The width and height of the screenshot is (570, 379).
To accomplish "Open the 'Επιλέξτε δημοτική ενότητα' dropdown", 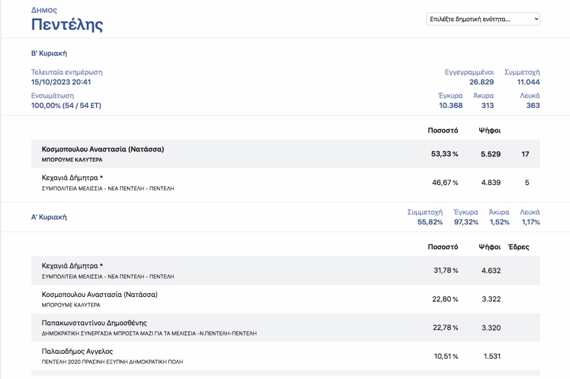I will 483,19.
